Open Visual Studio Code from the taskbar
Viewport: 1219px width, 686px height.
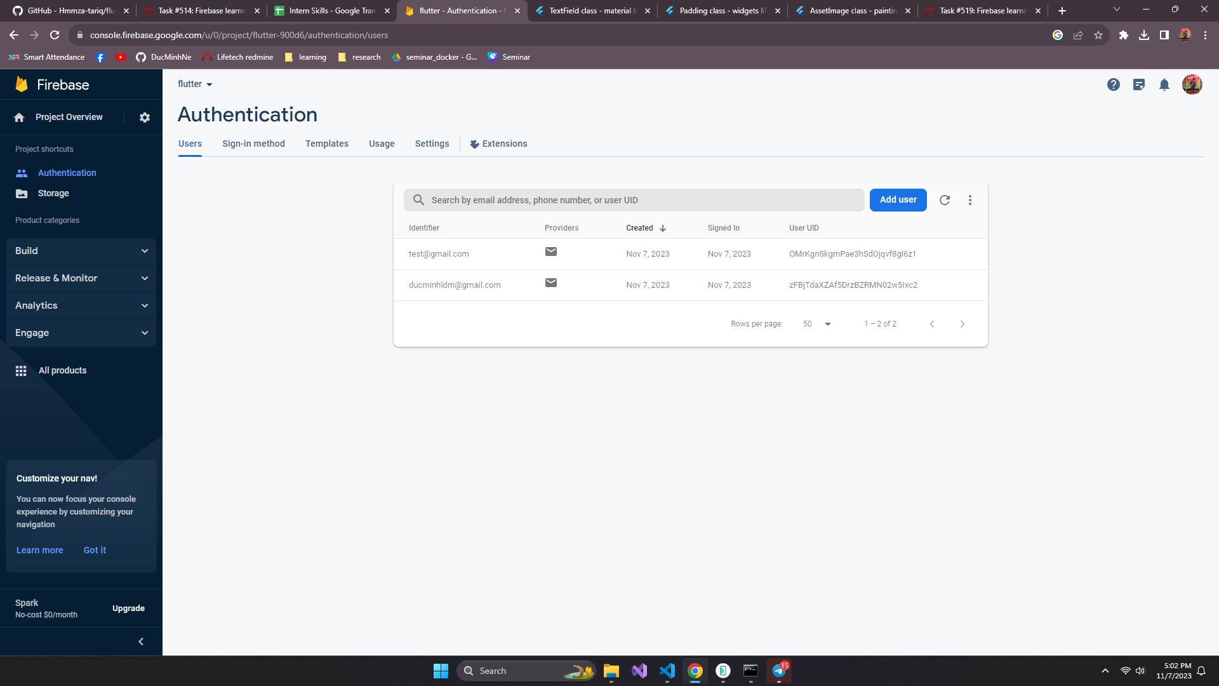[667, 671]
